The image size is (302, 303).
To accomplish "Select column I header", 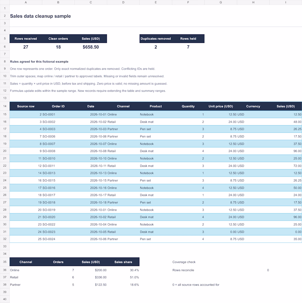I will coord(285,2).
